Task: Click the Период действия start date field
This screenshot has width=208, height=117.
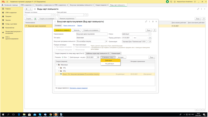Action: (x=127, y=38)
